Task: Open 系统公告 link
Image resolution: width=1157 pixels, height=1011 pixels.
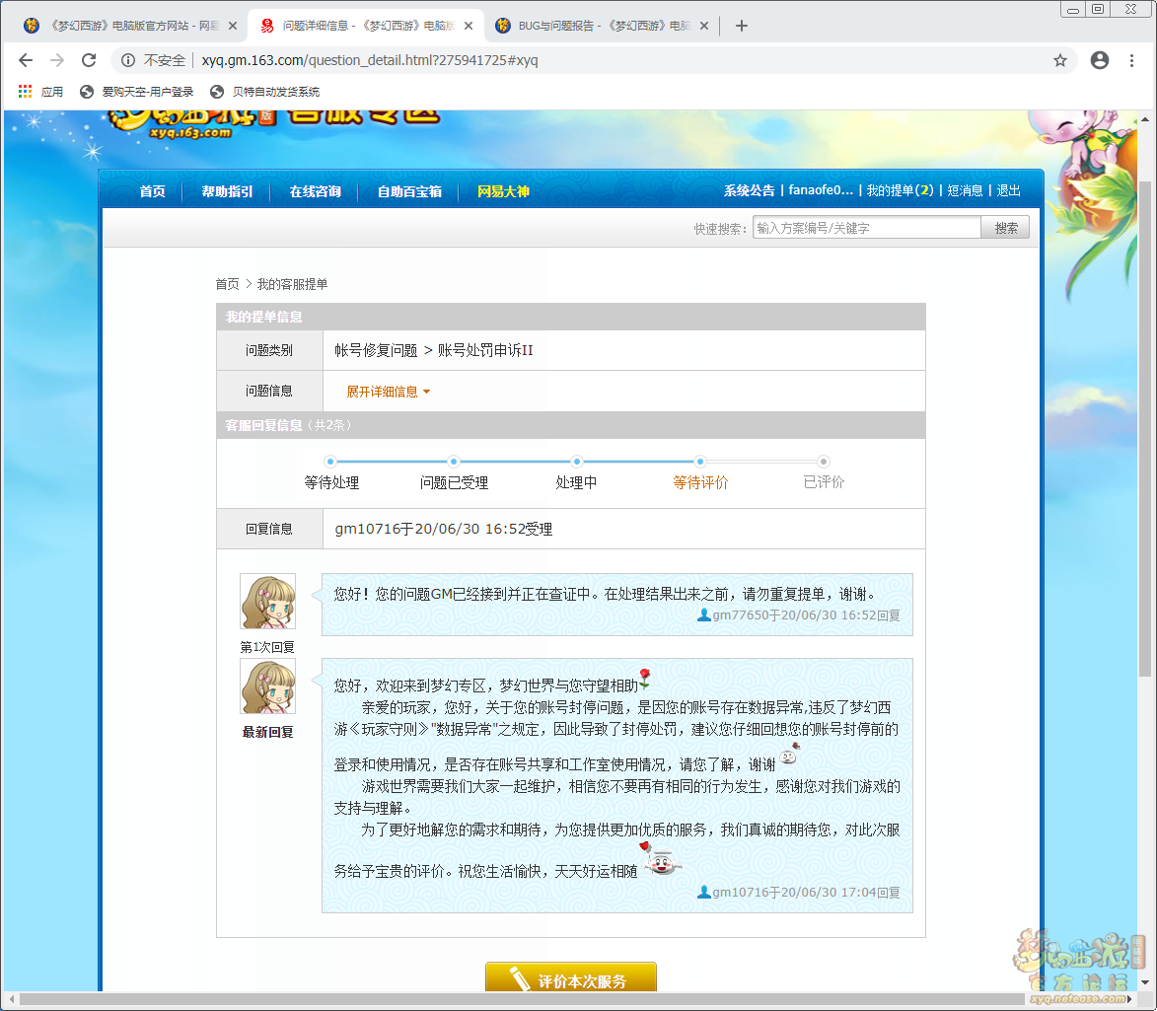Action: [x=749, y=190]
